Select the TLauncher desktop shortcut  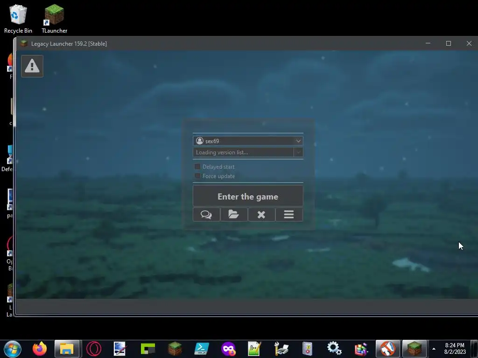54,19
